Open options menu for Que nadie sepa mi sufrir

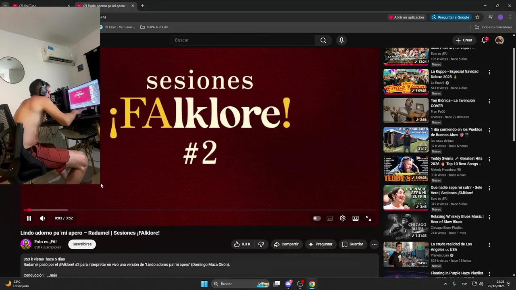[489, 188]
